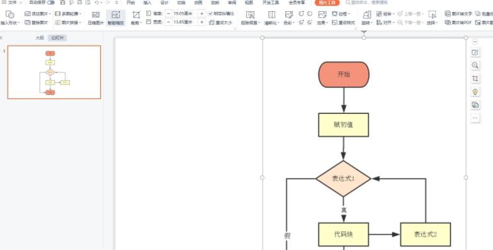
Task: Toggle the 自动保存 auto-save switch
Action: point(50,3)
